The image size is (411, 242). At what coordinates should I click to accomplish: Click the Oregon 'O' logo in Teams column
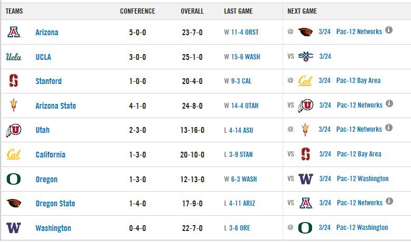[x=14, y=179]
